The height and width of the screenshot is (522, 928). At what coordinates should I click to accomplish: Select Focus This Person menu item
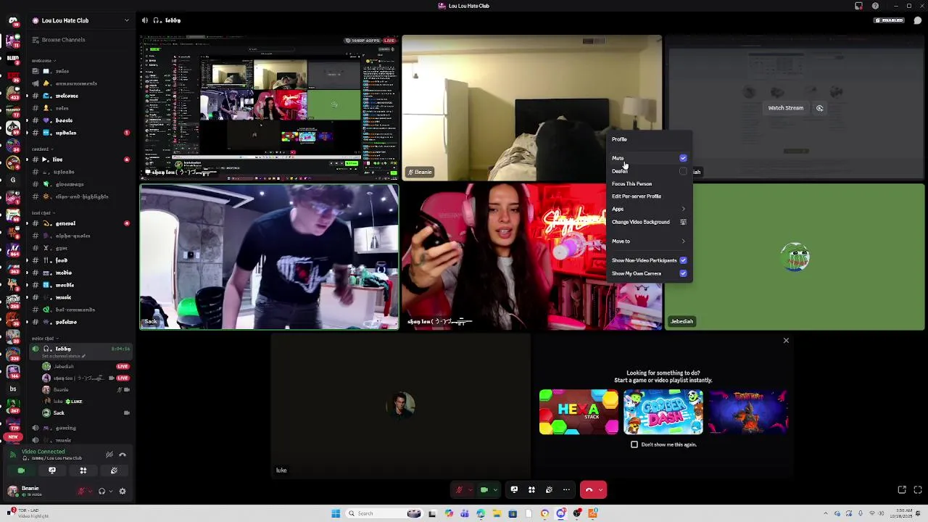[x=649, y=183]
